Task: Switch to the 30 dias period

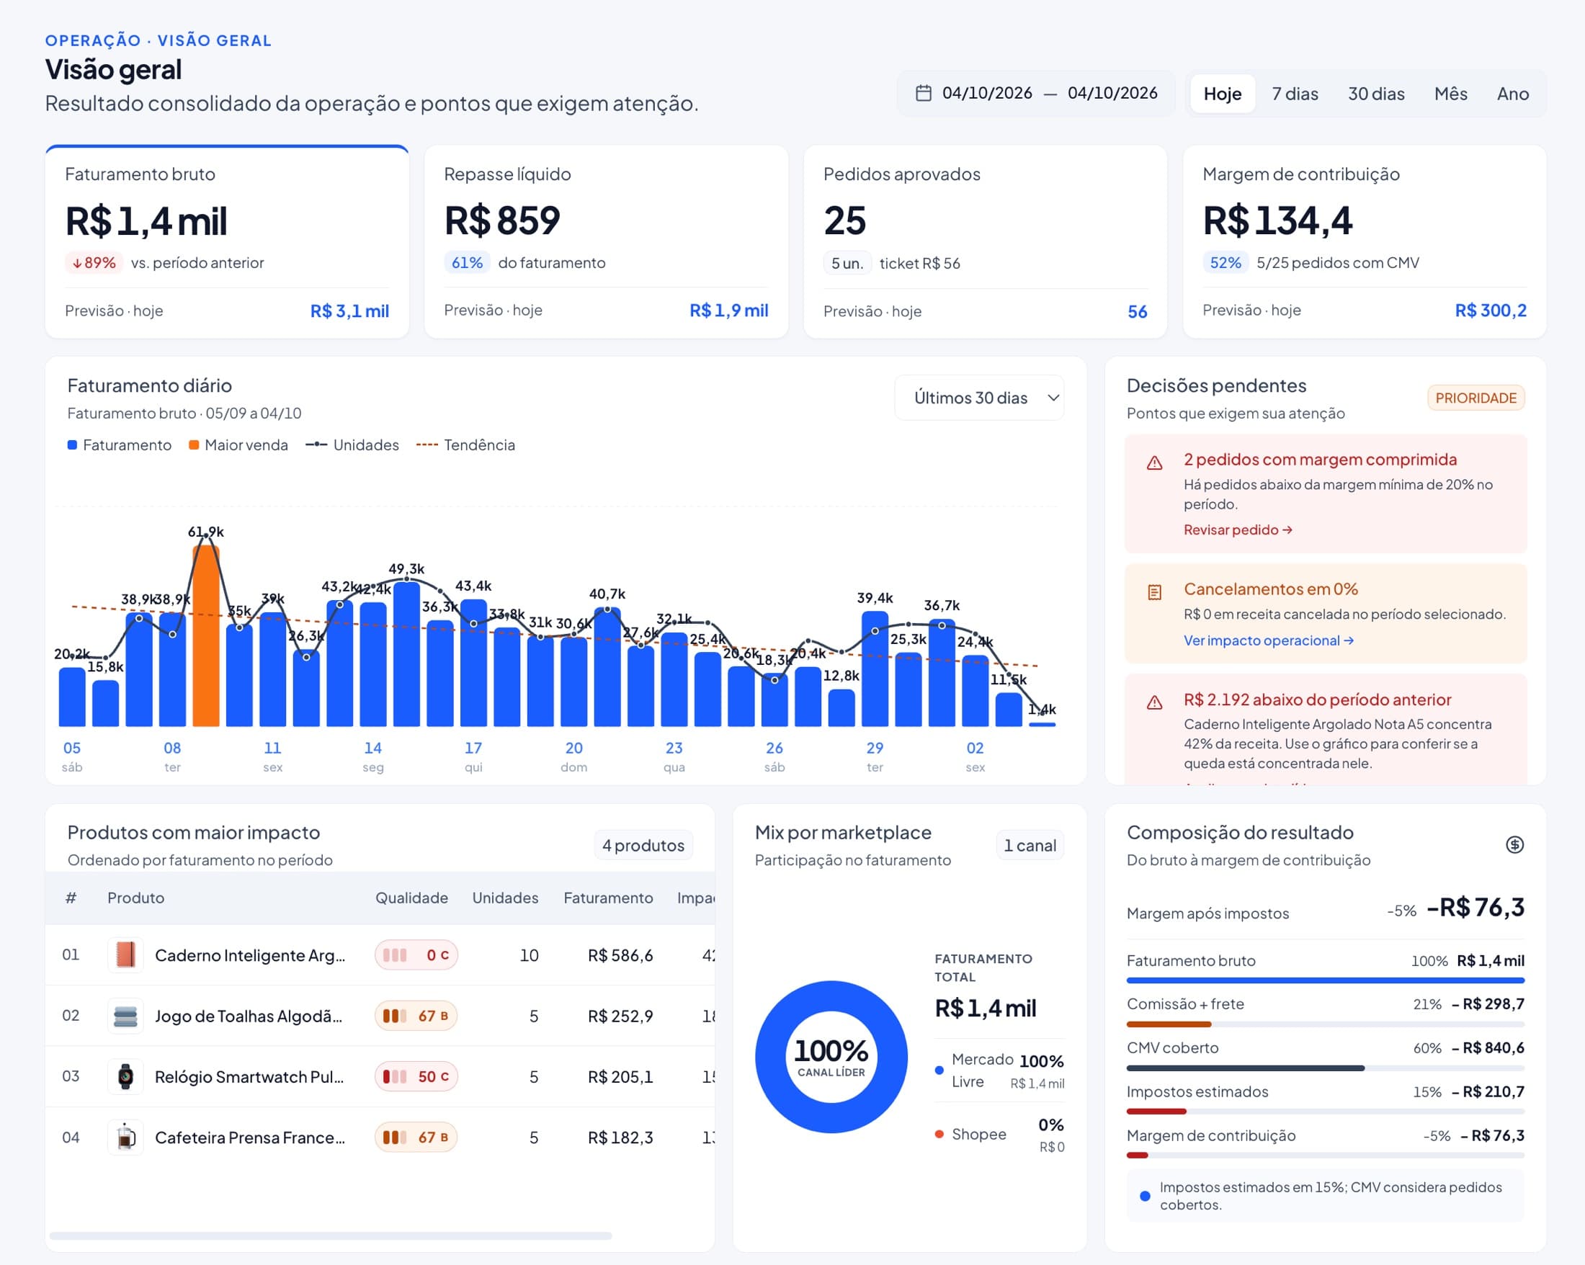Action: point(1375,94)
